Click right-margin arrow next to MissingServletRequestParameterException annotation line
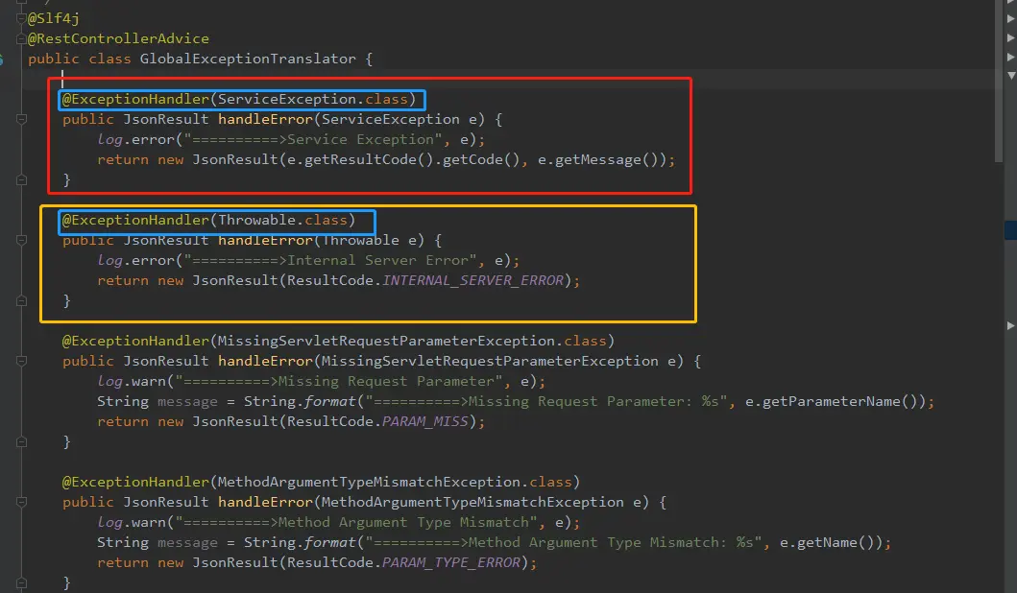1017x593 pixels. (x=1010, y=326)
